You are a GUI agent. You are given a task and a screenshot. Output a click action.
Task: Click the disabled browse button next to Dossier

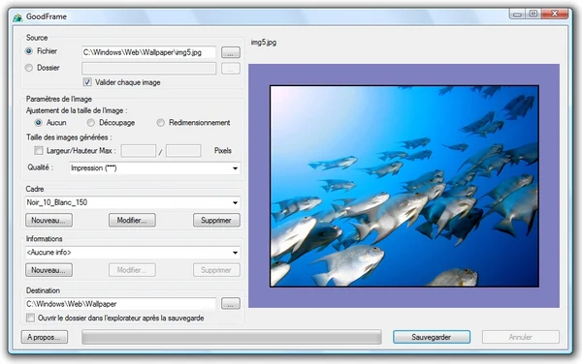point(231,69)
